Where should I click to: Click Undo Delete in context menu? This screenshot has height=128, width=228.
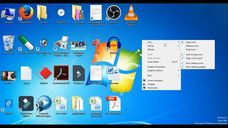161,62
